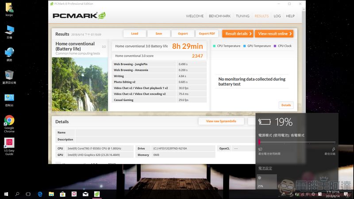Open battery settings link
354x199 pixels.
pyautogui.click(x=265, y=168)
